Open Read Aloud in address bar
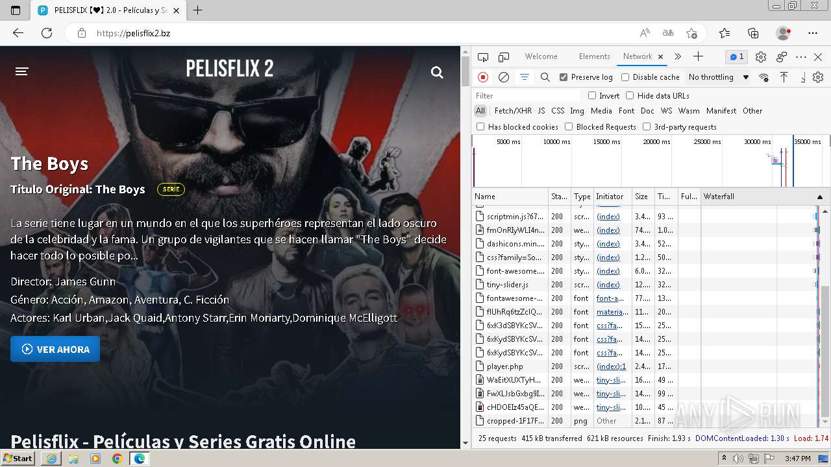Image resolution: width=831 pixels, height=467 pixels. click(x=645, y=33)
